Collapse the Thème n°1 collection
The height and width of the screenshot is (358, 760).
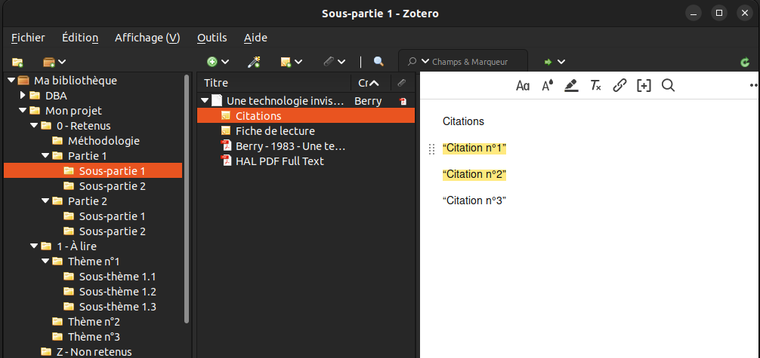(x=45, y=262)
